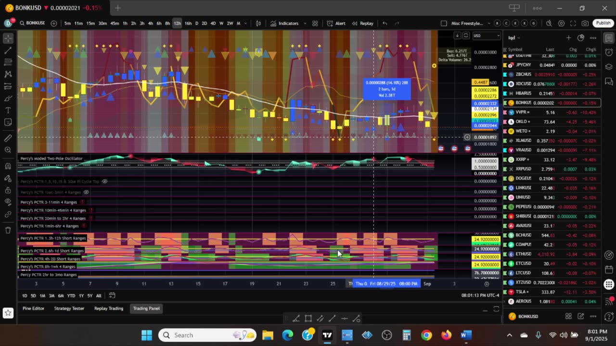
Task: Show All date range
Action: tap(99, 296)
